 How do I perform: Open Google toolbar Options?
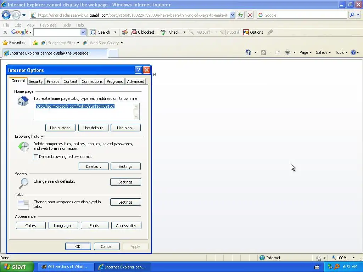click(253, 32)
